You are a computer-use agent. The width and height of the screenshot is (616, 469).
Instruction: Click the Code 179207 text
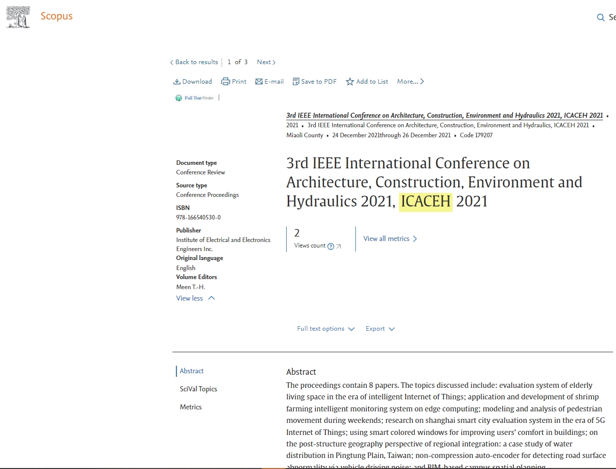click(x=476, y=135)
